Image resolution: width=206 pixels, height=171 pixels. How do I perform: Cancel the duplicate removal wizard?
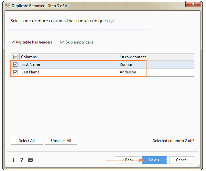[181, 160]
